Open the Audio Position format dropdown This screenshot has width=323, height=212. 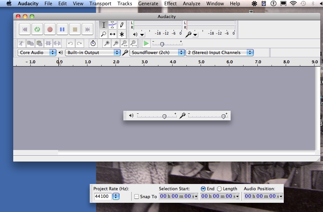pyautogui.click(x=280, y=197)
